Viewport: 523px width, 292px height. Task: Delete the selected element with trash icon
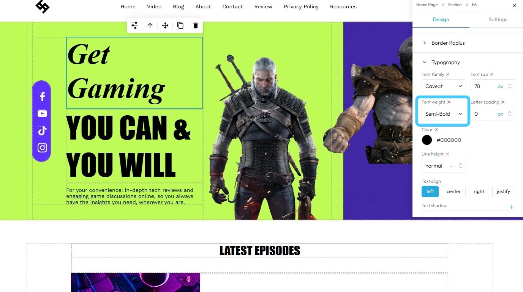point(196,25)
